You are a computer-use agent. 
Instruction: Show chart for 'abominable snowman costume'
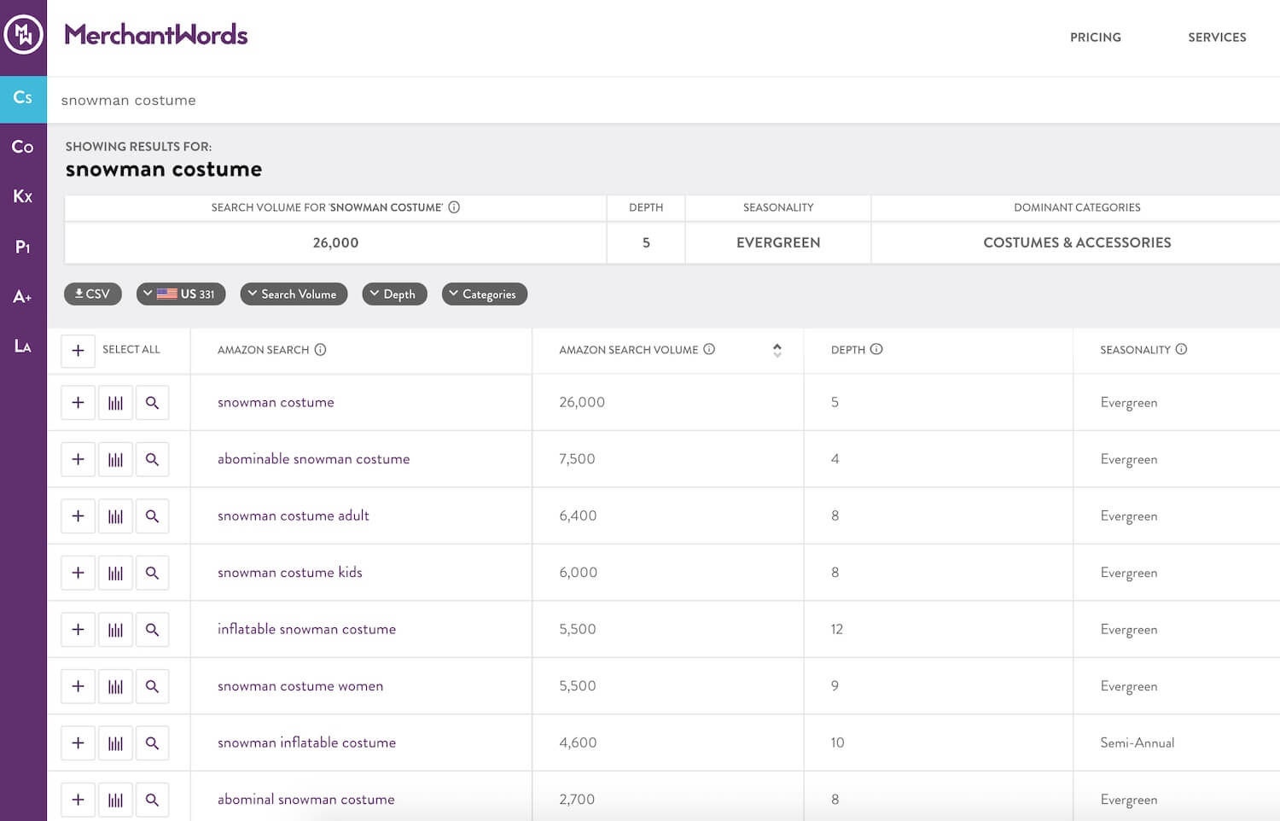[115, 459]
